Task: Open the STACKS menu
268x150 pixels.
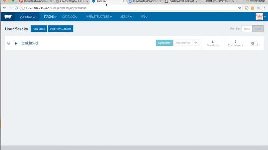Action: 50,17
